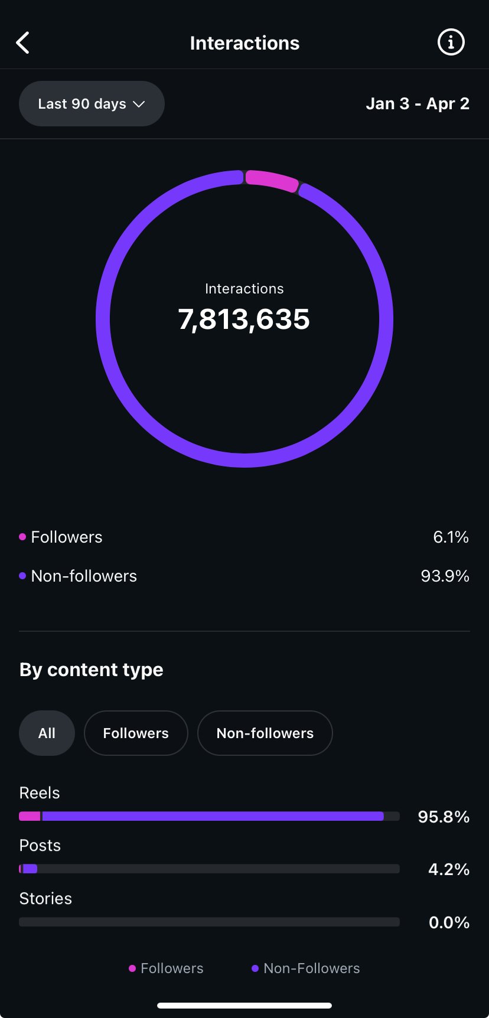Tap the home indicator bar at bottom
Screen dimensions: 489x1018
(244, 1005)
